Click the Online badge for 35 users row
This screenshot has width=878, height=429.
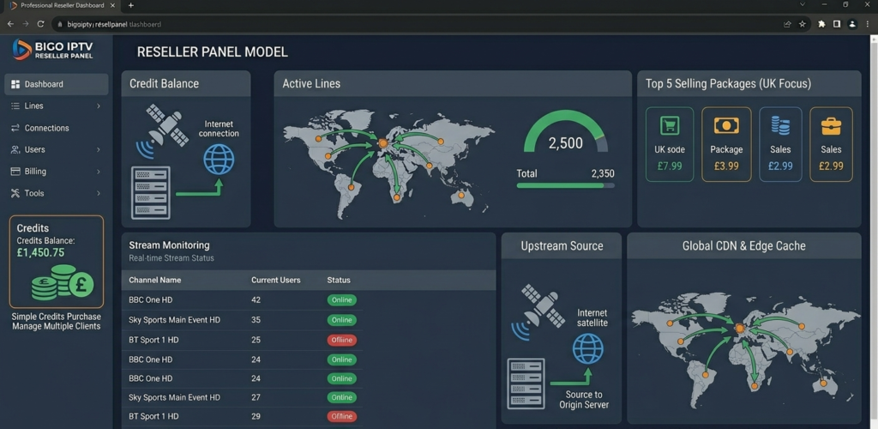pos(341,320)
